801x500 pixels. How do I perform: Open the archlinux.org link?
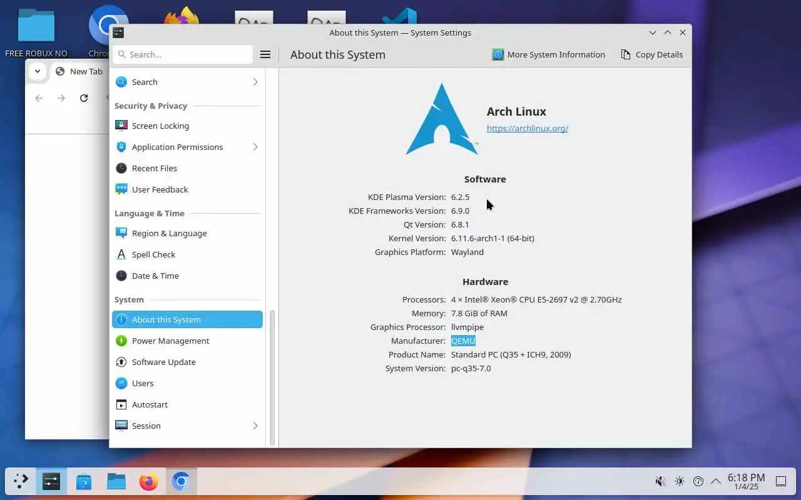click(528, 128)
